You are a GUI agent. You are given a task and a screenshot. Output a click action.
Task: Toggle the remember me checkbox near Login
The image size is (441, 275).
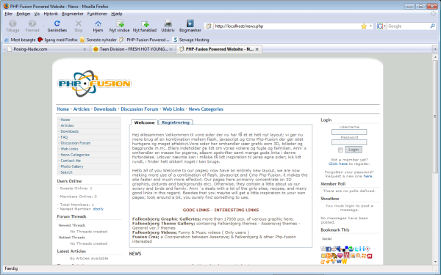pos(340,150)
